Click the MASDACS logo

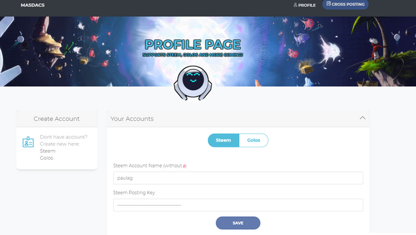[x=32, y=5]
